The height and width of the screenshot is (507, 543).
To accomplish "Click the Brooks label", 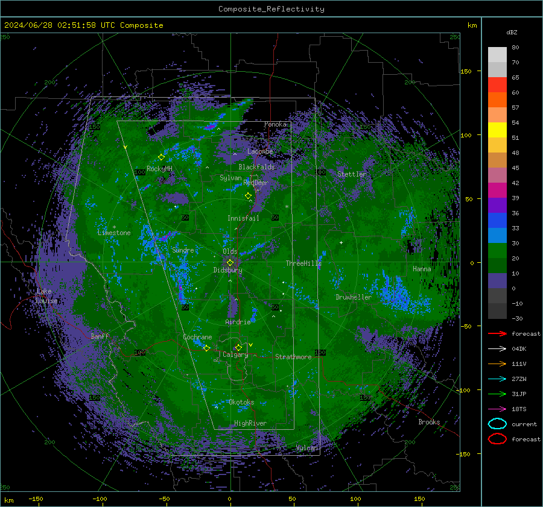I will pos(429,422).
